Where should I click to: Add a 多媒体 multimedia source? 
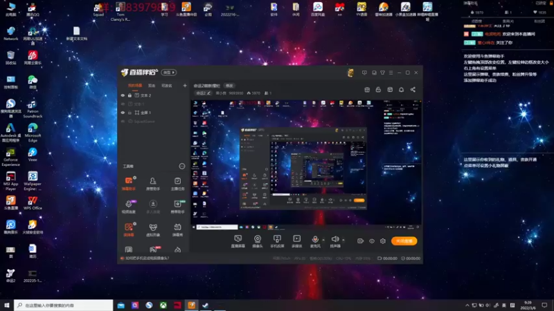pos(297,241)
